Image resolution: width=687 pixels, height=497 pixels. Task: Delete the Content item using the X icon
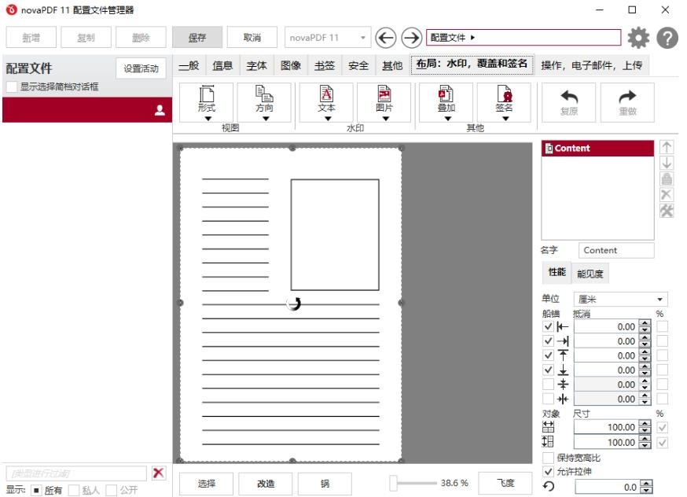[666, 193]
